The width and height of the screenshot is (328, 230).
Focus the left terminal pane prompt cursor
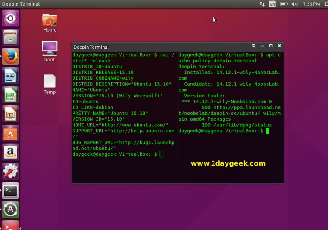click(x=161, y=154)
